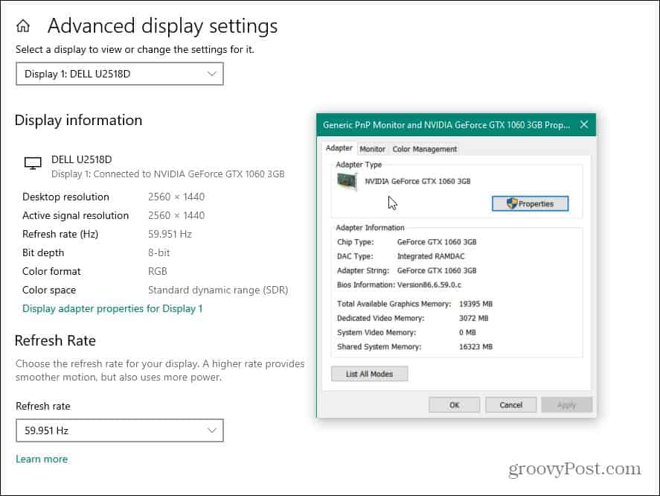Image resolution: width=660 pixels, height=496 pixels.
Task: Click the 0 MB System Video Memory value
Action: (x=467, y=332)
